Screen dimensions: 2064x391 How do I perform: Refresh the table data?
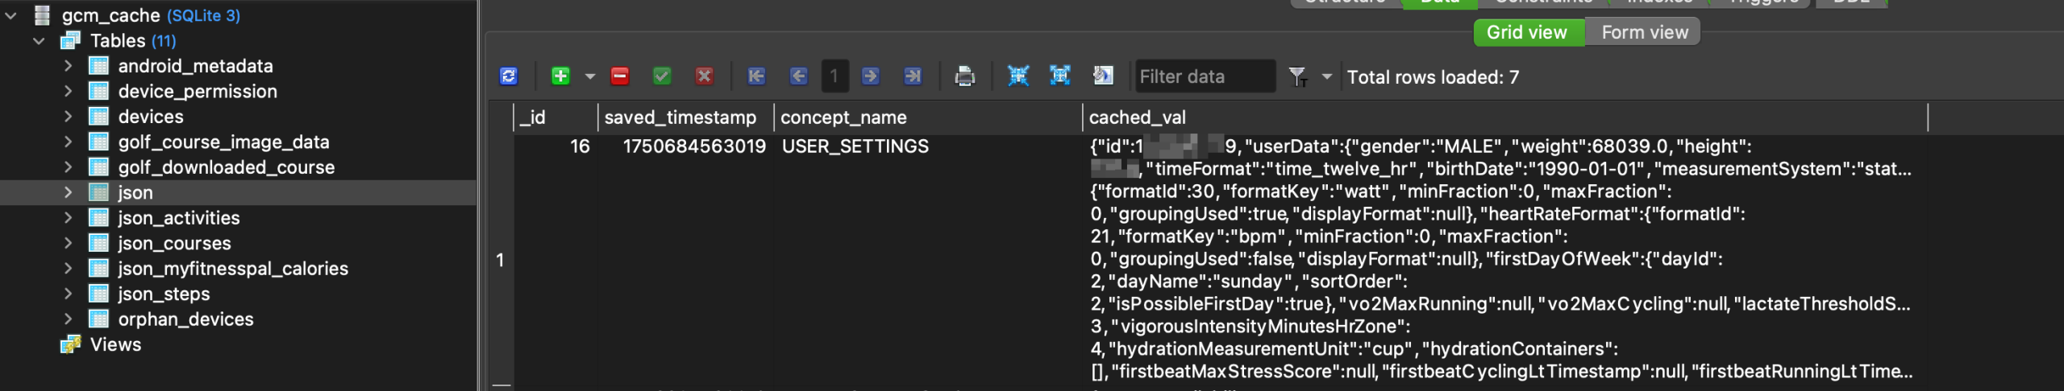coord(509,76)
